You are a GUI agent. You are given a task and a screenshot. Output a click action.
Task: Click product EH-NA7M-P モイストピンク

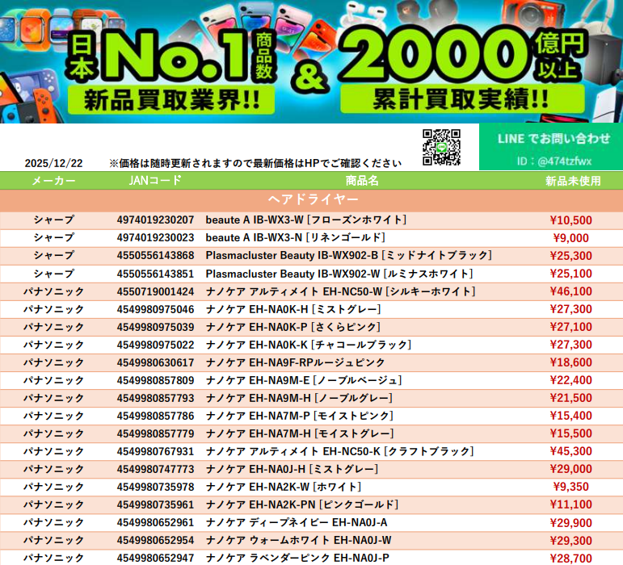pyautogui.click(x=300, y=416)
